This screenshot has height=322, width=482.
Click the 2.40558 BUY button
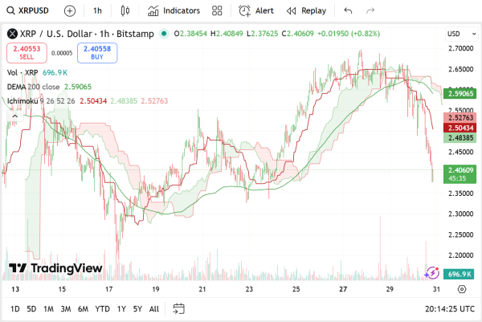(x=97, y=53)
